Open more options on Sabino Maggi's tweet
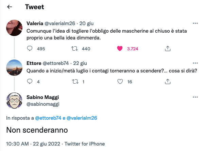The image size is (204, 151). tap(195, 97)
